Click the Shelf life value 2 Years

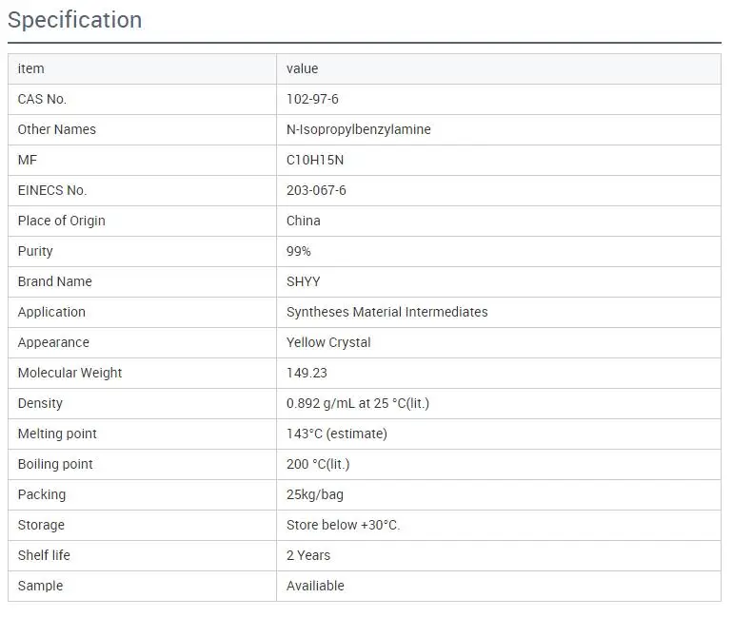tap(308, 555)
